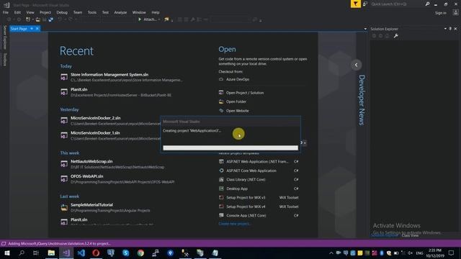This screenshot has width=461, height=259.
Task: Open the File menu
Action: click(6, 12)
